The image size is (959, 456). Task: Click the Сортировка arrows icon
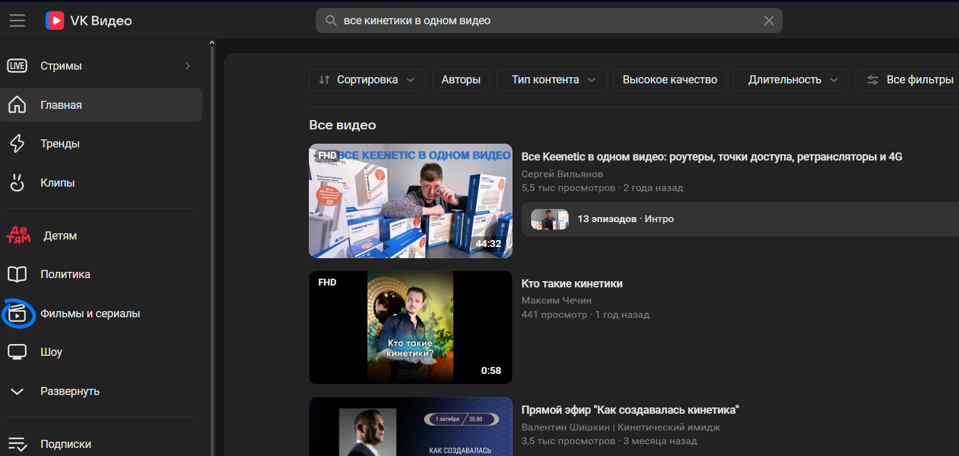pos(324,80)
